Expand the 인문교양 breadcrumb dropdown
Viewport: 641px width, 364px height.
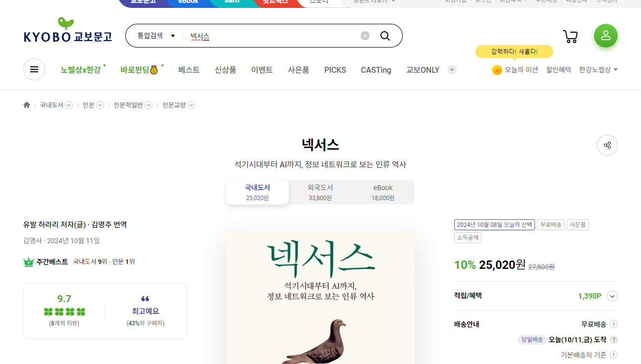point(191,105)
